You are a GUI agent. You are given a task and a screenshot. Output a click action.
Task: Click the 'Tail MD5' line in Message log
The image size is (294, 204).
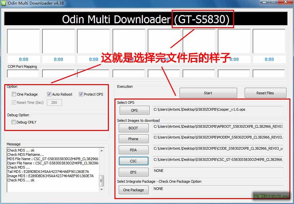48,172
